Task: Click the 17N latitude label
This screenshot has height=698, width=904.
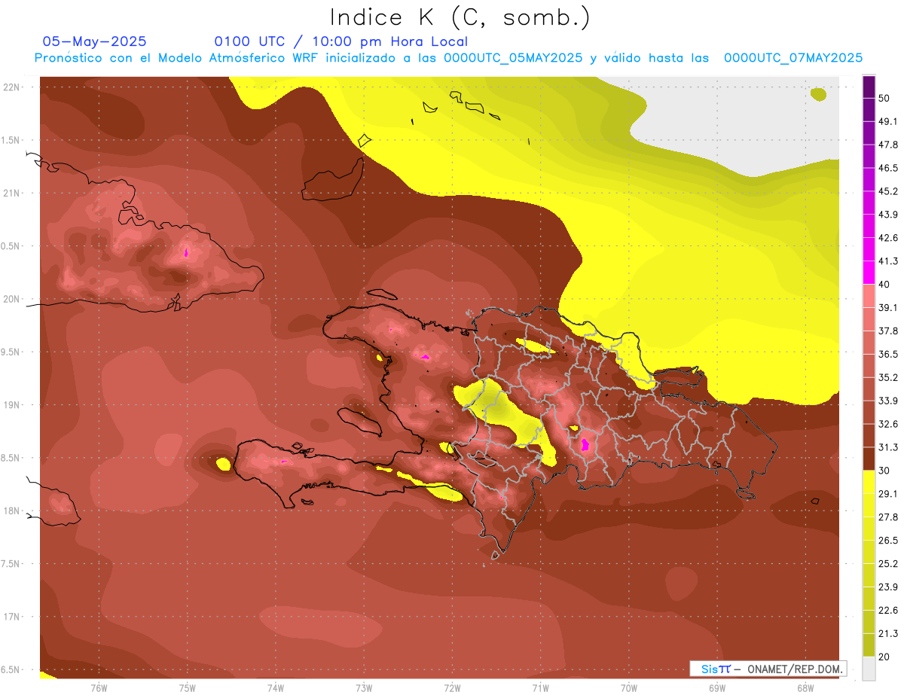Action: click(12, 617)
